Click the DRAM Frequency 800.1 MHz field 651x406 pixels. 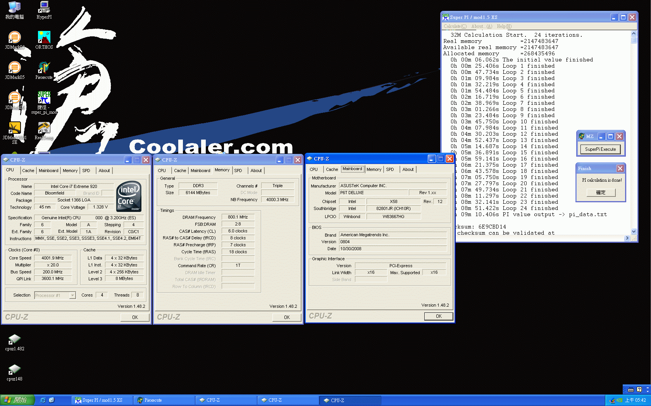tap(238, 217)
